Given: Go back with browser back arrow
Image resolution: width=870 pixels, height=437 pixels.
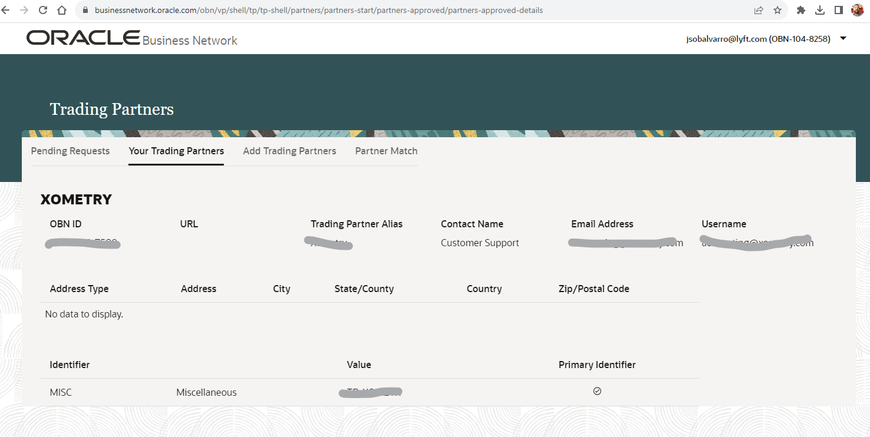Looking at the screenshot, I should coord(7,10).
